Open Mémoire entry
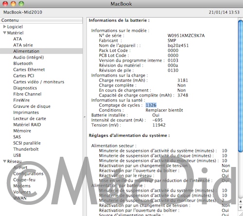Viewport: 243px width, 216px height. click(22, 131)
